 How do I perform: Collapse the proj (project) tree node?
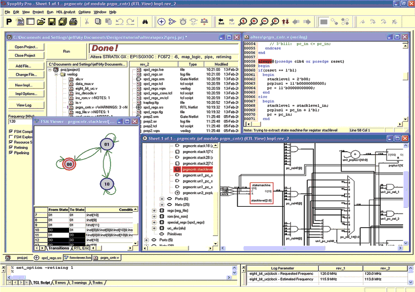(x=50, y=69)
